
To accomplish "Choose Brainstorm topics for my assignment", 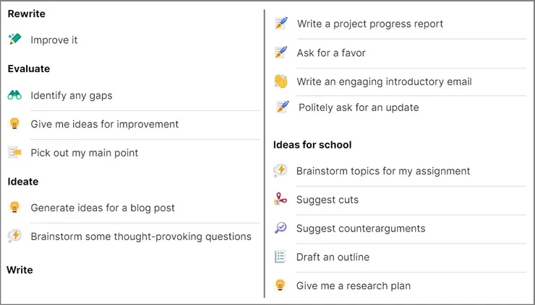I will pyautogui.click(x=383, y=171).
